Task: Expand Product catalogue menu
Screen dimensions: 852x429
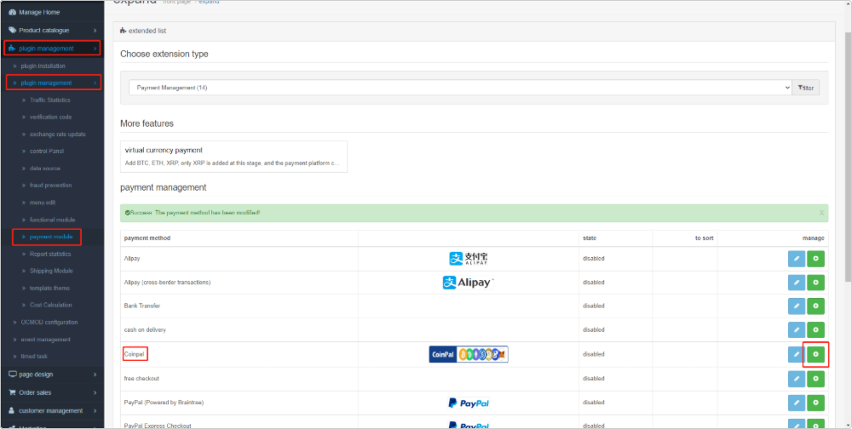Action: [52, 31]
